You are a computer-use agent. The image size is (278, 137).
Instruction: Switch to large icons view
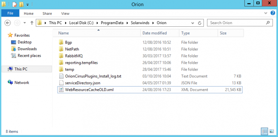click(271, 131)
